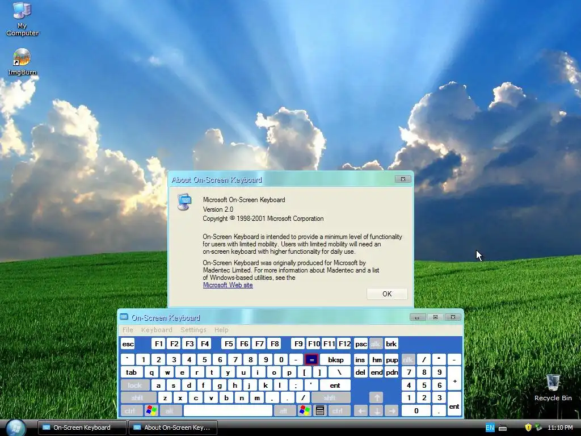
Task: Click the EN language indicator in tray
Action: coord(490,428)
